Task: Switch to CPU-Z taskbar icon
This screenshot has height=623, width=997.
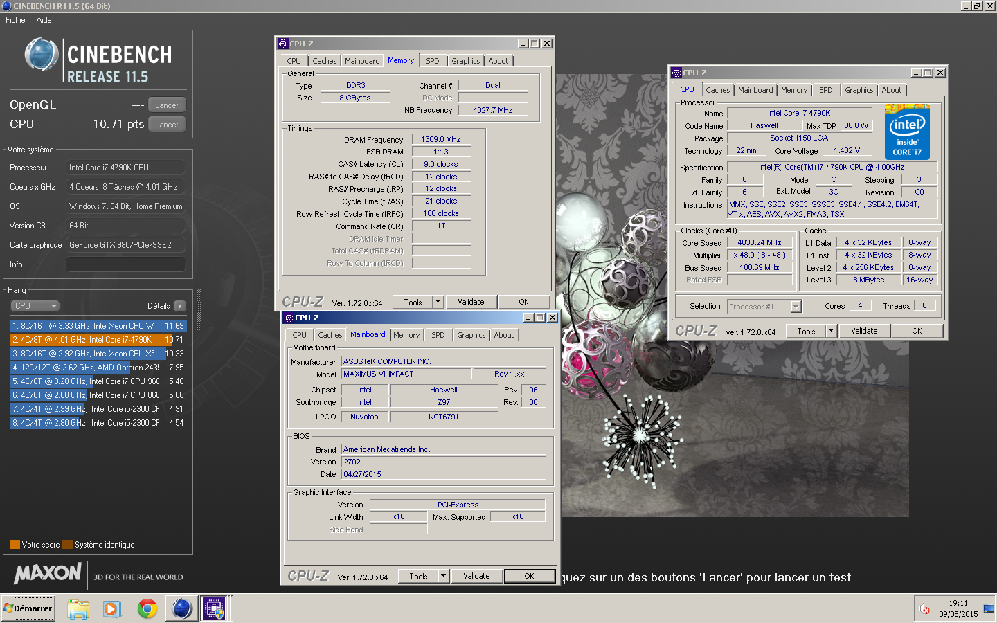Action: point(215,609)
